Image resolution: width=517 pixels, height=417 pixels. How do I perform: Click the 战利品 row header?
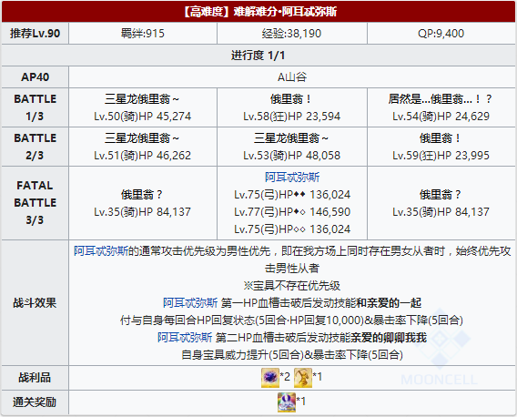(x=35, y=378)
